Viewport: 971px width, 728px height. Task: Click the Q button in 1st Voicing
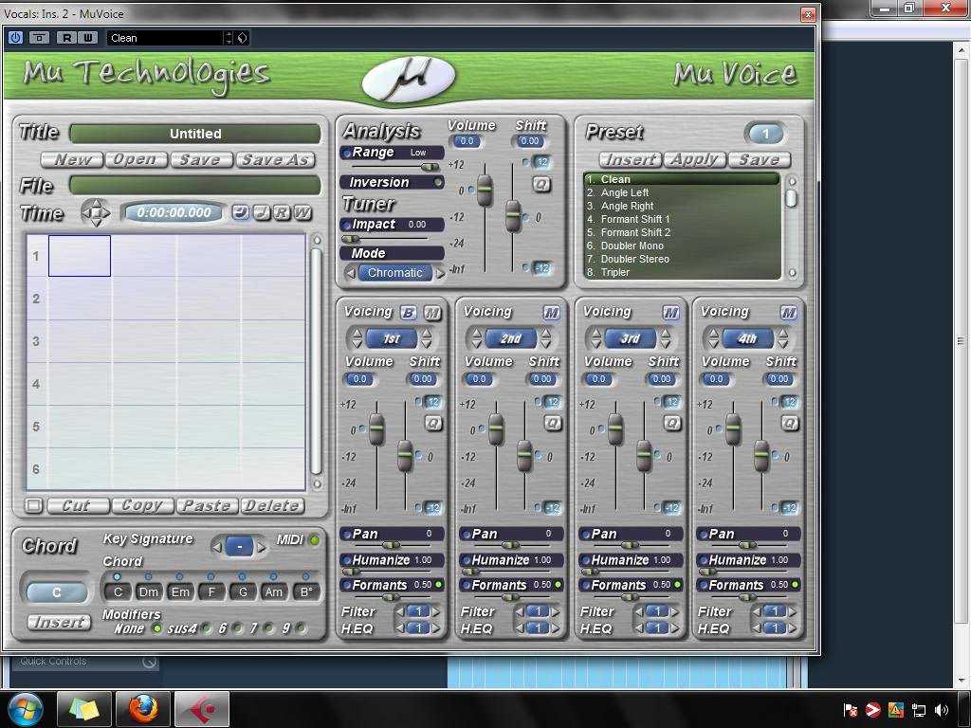(433, 424)
